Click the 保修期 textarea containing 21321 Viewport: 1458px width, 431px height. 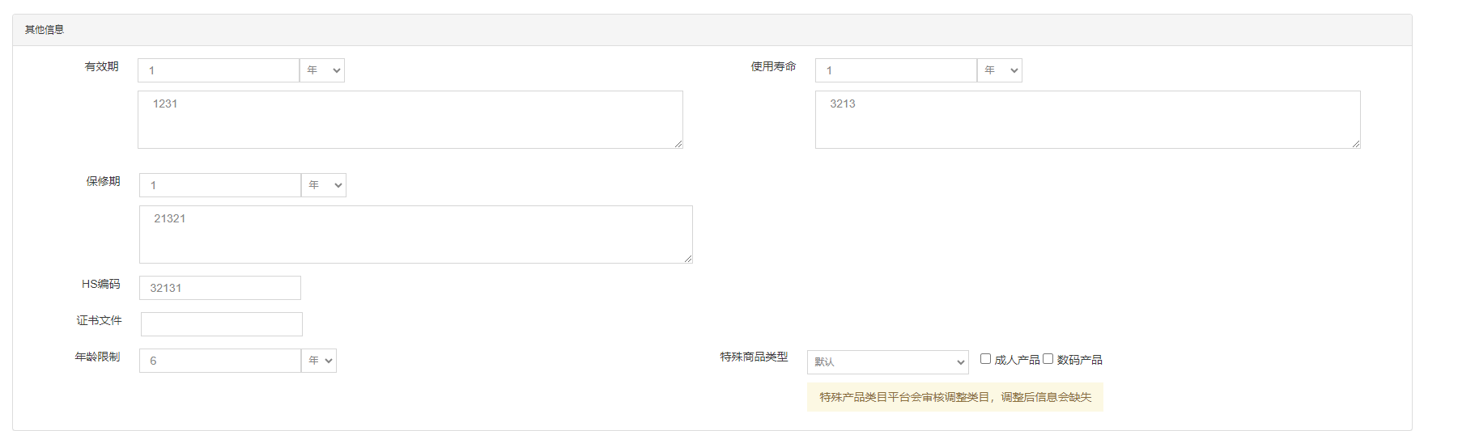coord(416,235)
